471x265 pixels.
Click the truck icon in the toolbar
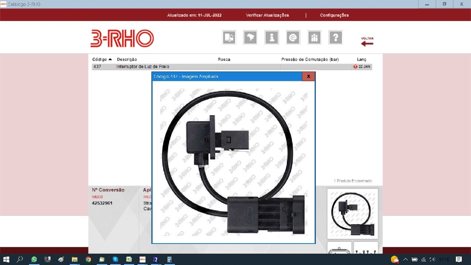coord(229,37)
